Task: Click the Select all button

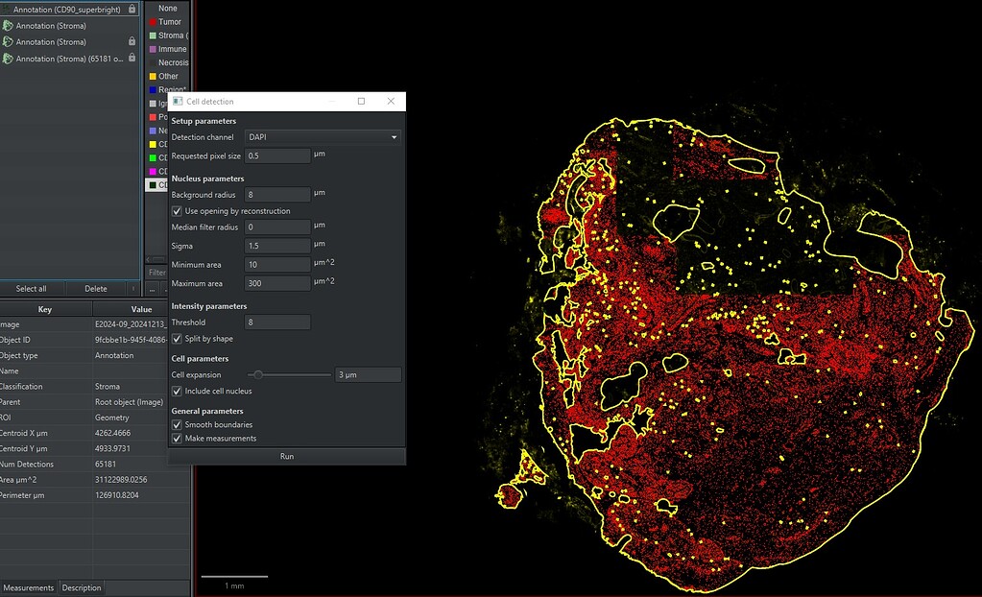Action: click(x=32, y=288)
